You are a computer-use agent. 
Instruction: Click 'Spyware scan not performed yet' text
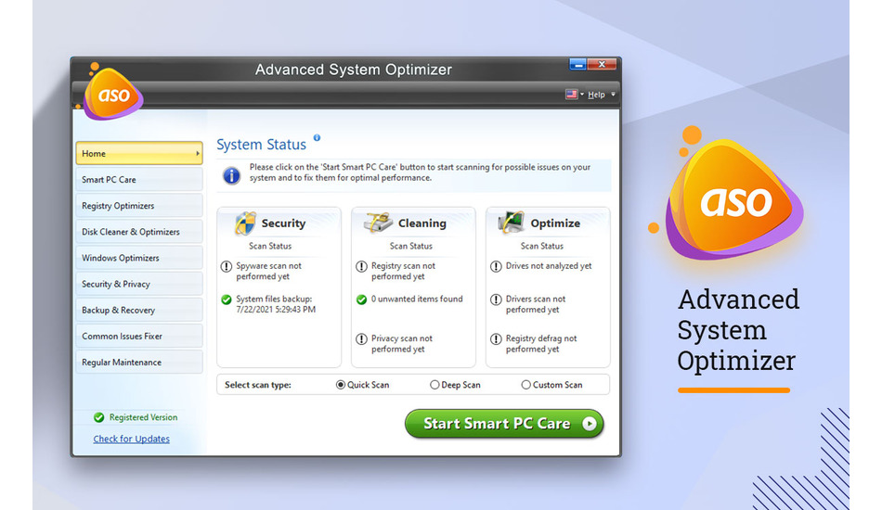coord(269,272)
